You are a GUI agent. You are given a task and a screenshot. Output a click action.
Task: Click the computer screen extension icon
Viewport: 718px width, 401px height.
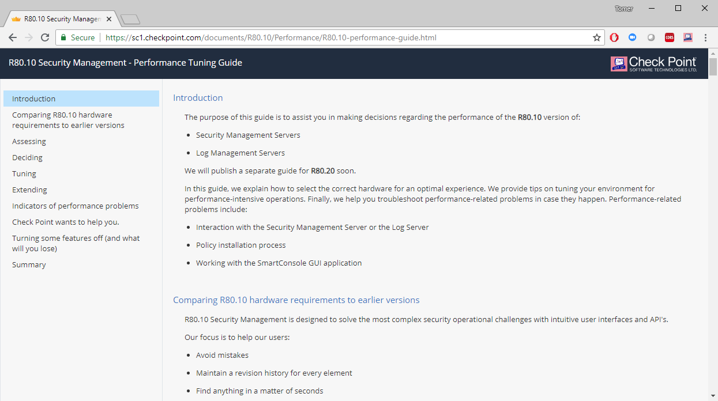pyautogui.click(x=688, y=37)
